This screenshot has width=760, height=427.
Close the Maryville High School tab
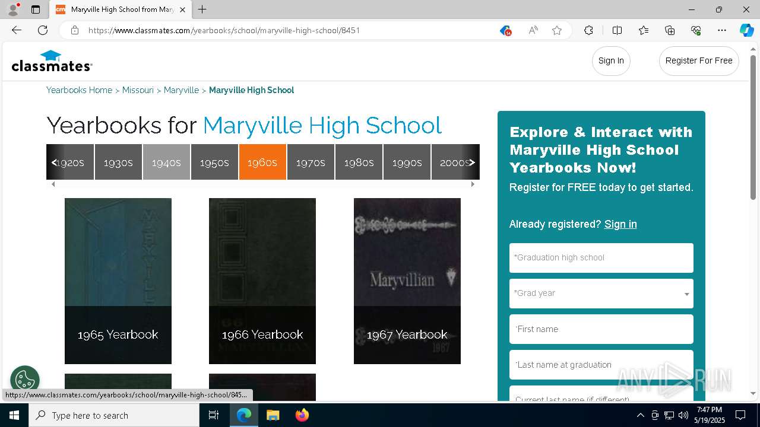pyautogui.click(x=182, y=9)
